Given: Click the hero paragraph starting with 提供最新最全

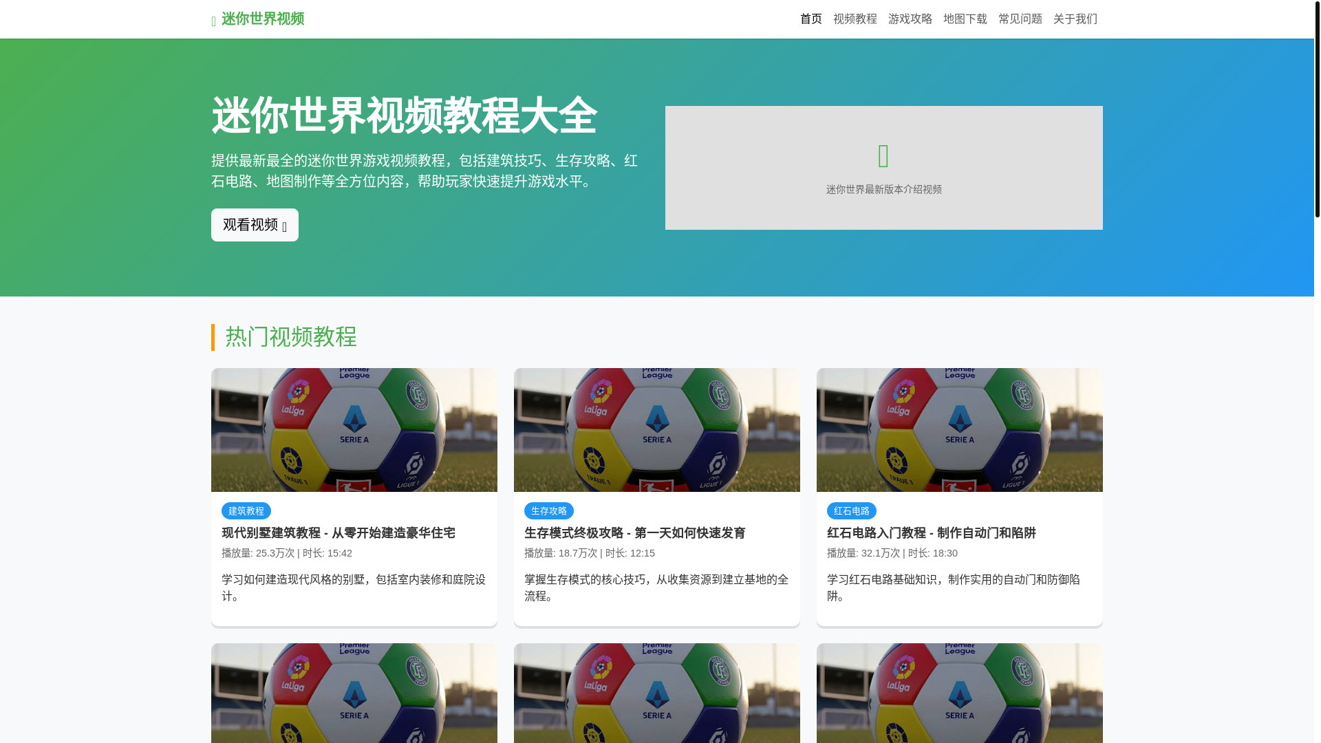Looking at the screenshot, I should click(x=425, y=171).
